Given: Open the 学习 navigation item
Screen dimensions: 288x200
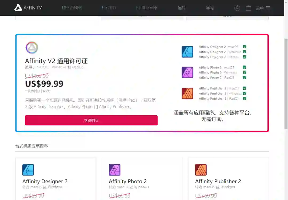Looking at the screenshot, I should pos(210,8).
